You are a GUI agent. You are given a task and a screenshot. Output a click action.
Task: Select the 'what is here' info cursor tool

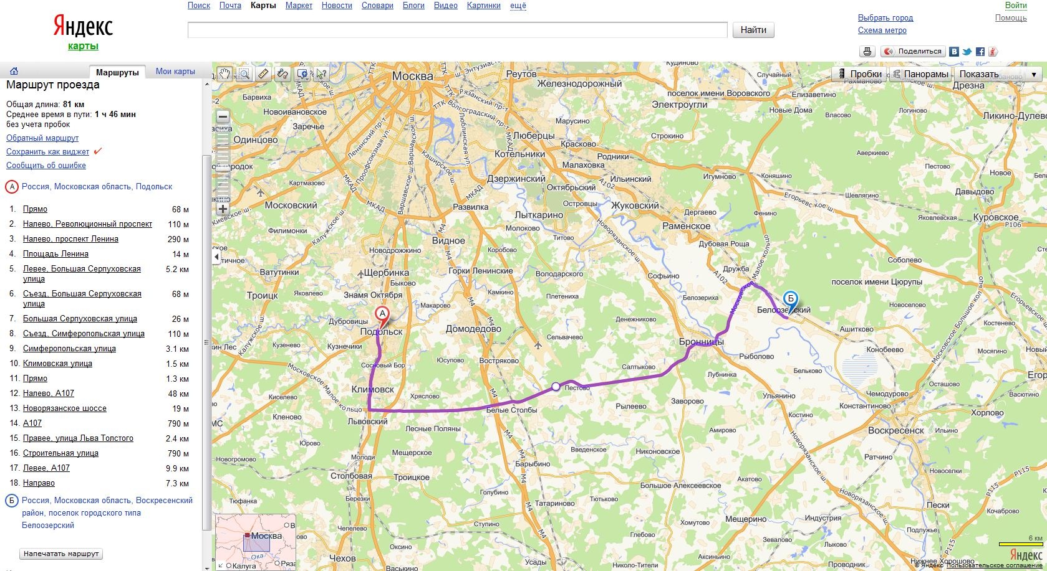(322, 74)
